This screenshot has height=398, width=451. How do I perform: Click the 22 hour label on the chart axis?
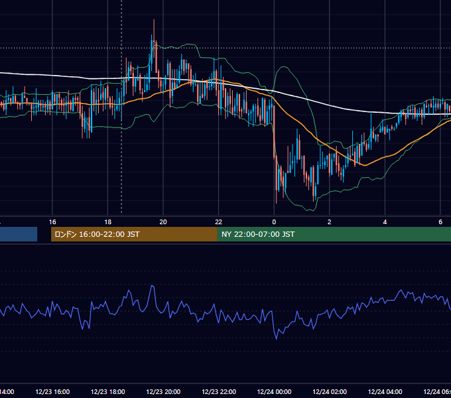tap(219, 222)
